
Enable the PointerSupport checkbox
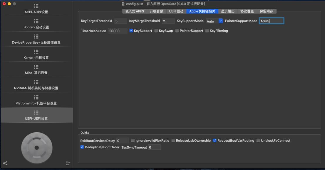point(177,31)
